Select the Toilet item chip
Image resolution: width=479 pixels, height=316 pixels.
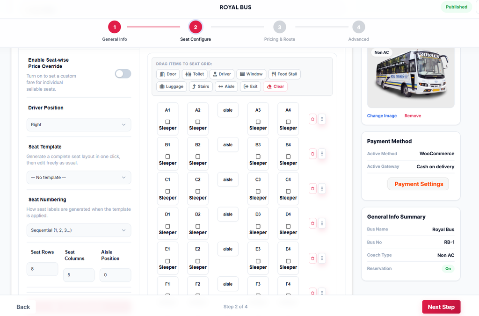pyautogui.click(x=195, y=74)
